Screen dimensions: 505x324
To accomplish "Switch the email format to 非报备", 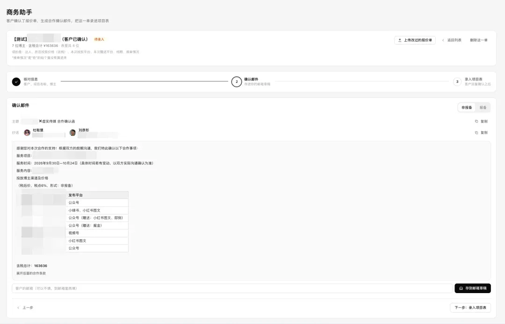I will [x=467, y=108].
